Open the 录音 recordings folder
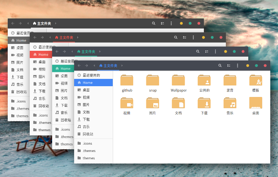The height and width of the screenshot is (177, 278). click(x=230, y=80)
